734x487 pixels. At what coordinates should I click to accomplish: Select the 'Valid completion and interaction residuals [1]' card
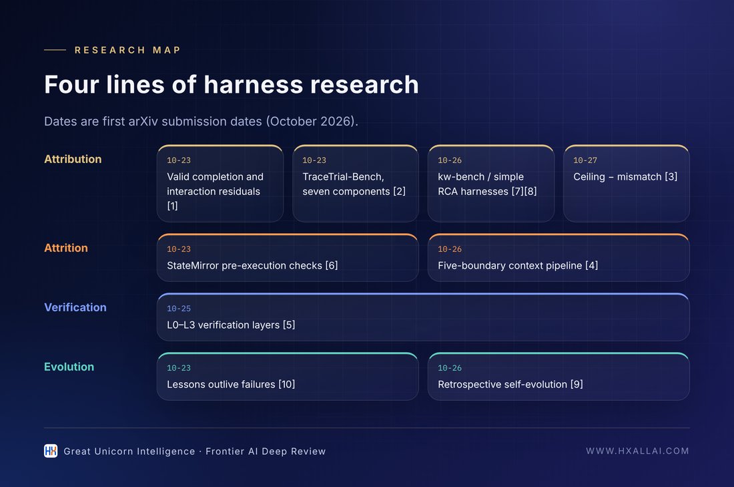point(220,183)
